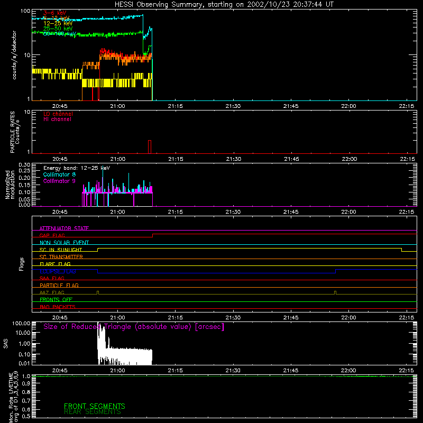Click 21:45 tick label under the flags panel

pos(291,318)
